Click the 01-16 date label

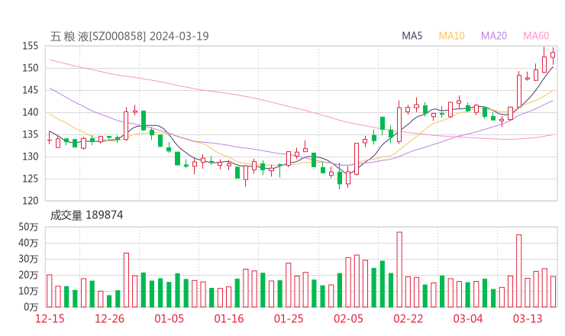point(229,318)
